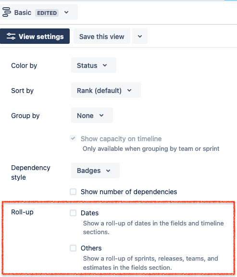The height and width of the screenshot is (277, 237).
Task: Click the chevron in the Status dropdown
Action: click(x=105, y=66)
